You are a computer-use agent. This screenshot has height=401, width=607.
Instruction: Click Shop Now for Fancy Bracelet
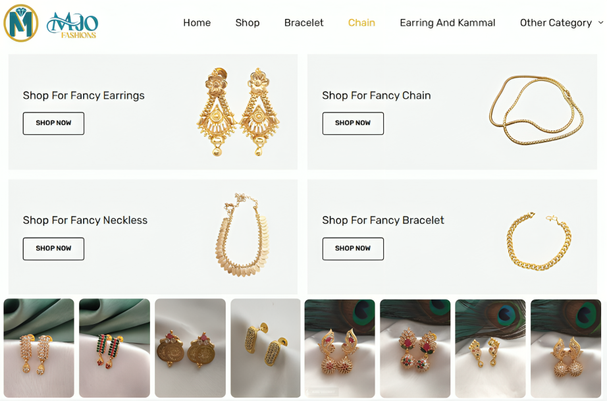[x=353, y=248]
